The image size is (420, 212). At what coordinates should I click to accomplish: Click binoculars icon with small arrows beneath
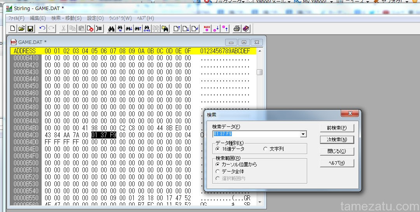120,28
